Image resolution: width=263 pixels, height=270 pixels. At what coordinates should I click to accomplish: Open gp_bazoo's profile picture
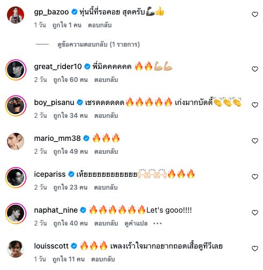click(16, 15)
